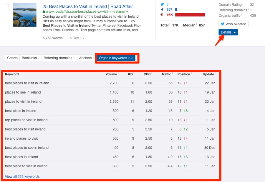Click the keyword 'best place in ireland'
The image size is (265, 182).
tap(21, 111)
